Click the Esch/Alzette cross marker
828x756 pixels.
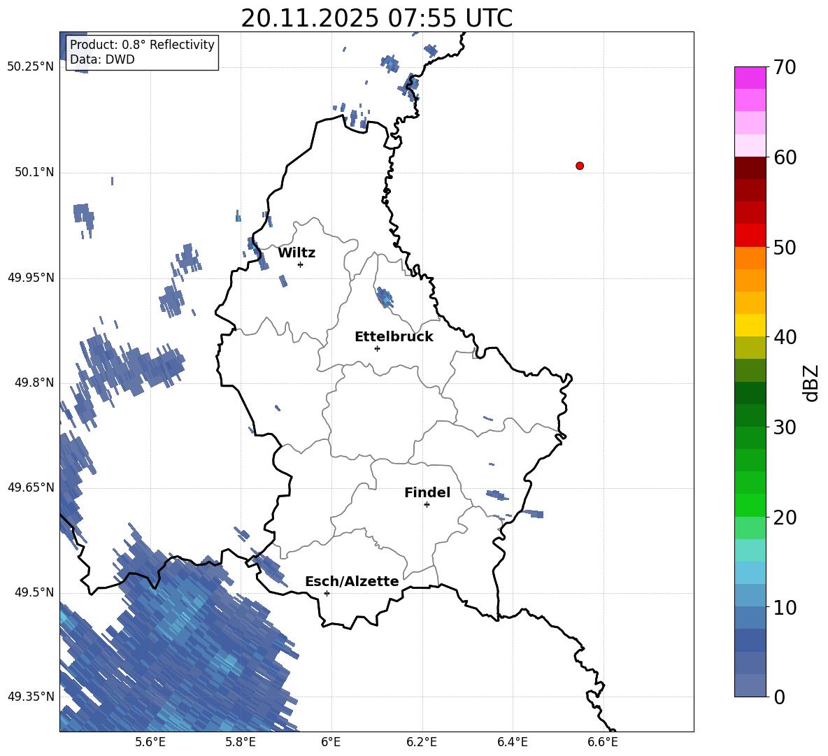tap(327, 593)
